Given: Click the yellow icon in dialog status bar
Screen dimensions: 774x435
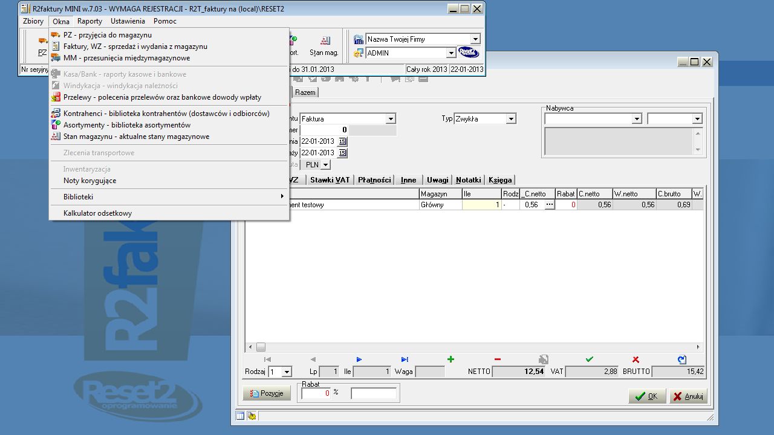Looking at the screenshot, I should tap(252, 416).
